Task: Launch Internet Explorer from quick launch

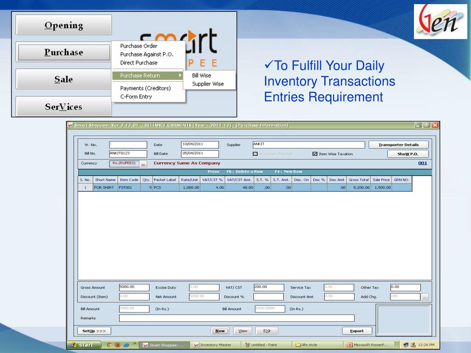Action: (x=126, y=345)
